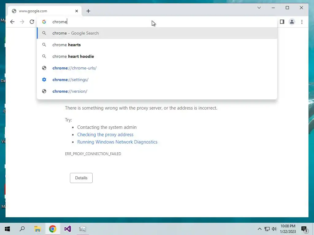
Task: Open the 'Checking the proxy address' link
Action: click(x=105, y=135)
